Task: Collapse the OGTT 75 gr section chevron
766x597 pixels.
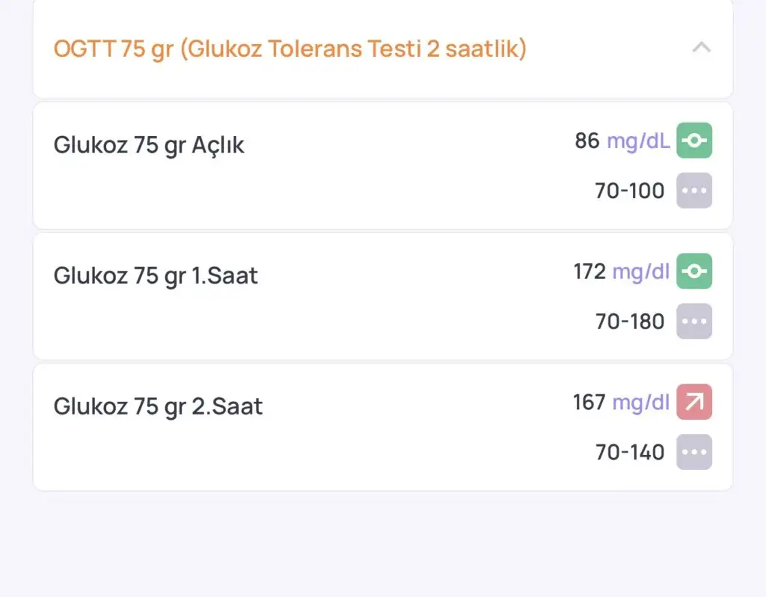Action: (x=701, y=49)
